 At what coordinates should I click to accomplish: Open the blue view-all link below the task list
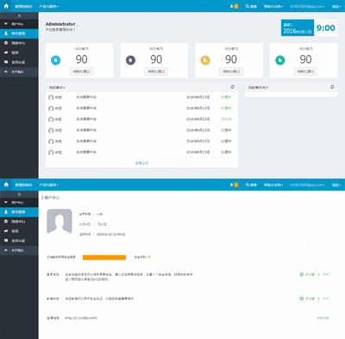(141, 163)
